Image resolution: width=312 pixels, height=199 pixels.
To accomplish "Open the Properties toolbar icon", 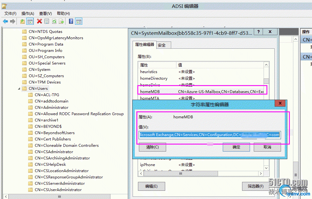I will 47,21.
